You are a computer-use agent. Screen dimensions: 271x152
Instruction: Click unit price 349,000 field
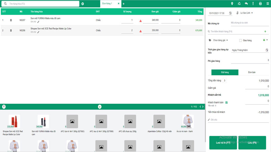tap(151, 20)
